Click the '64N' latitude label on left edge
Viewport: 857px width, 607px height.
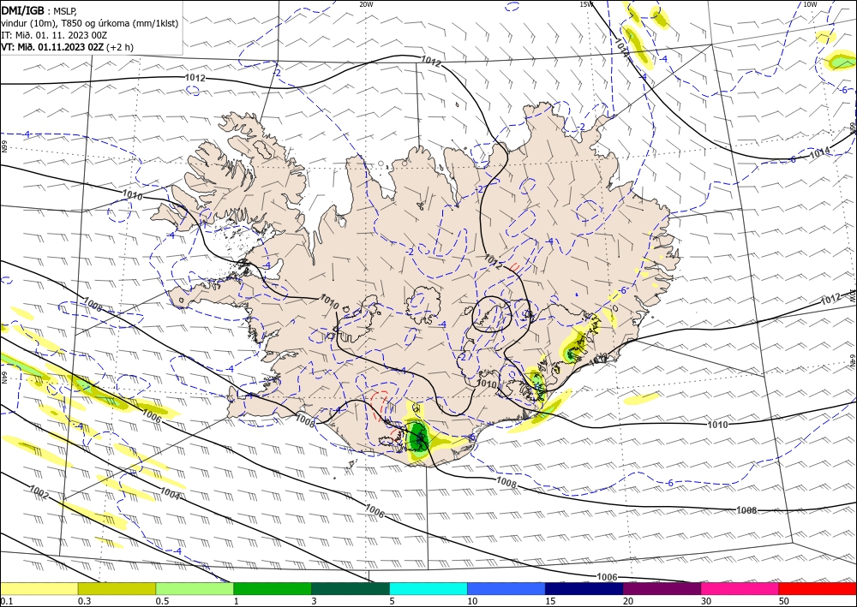coord(3,378)
